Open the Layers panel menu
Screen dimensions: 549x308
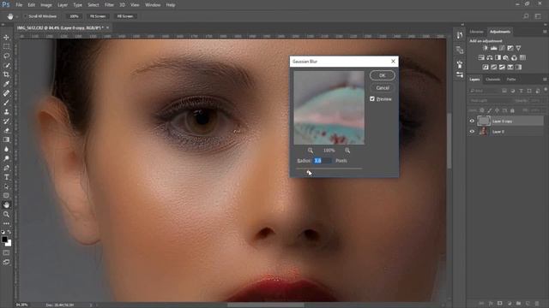(545, 80)
